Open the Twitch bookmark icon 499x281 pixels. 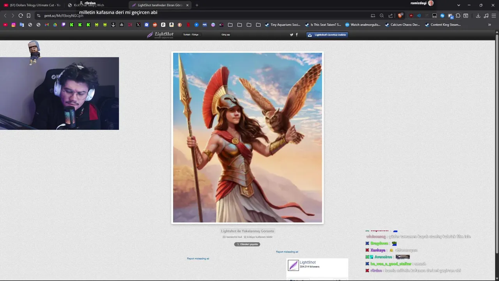[x=64, y=25]
